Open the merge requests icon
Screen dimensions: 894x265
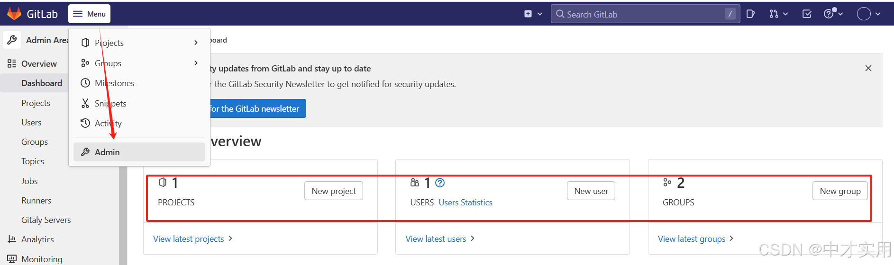pos(774,14)
